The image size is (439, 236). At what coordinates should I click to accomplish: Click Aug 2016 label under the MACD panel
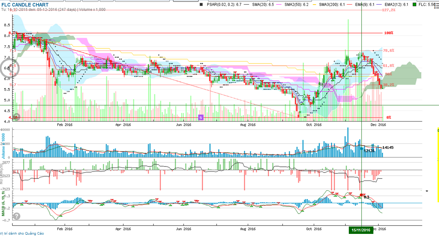point(248,228)
